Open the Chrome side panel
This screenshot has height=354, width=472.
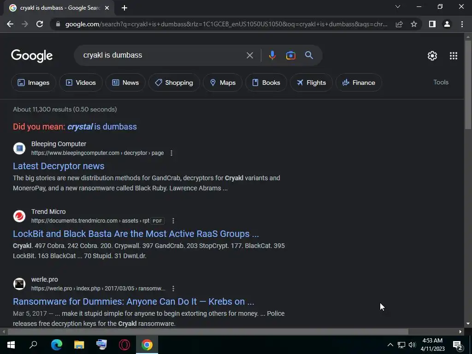tap(432, 24)
